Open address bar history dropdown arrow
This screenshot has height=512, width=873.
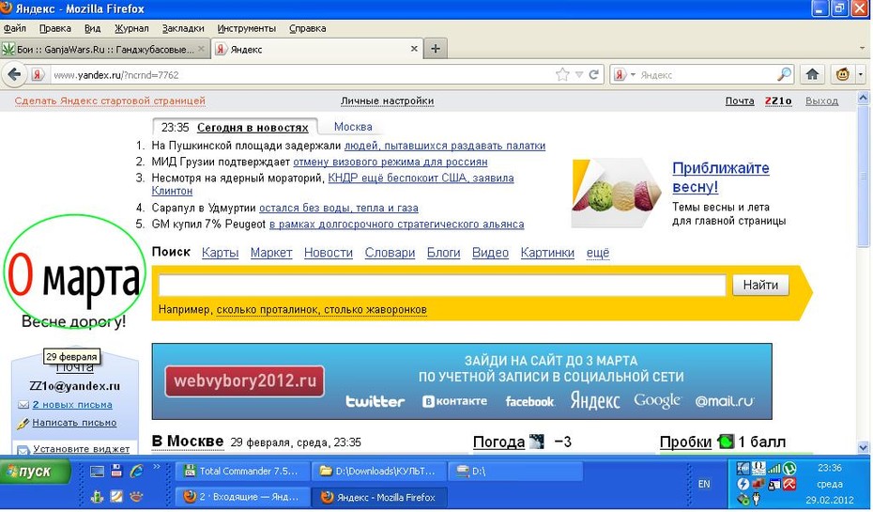(579, 74)
